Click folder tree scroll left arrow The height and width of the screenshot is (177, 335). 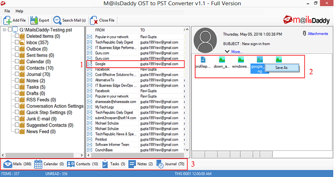(3, 155)
